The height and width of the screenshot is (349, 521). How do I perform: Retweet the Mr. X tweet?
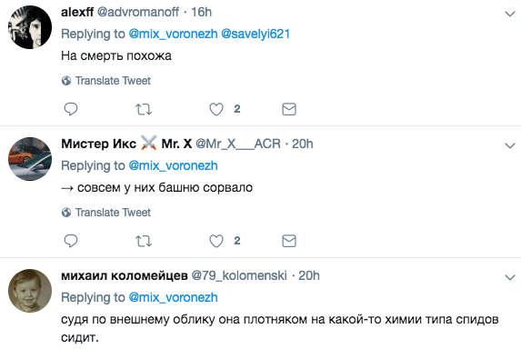pos(144,241)
